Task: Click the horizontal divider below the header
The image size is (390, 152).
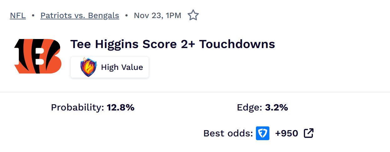Action: click(195, 92)
